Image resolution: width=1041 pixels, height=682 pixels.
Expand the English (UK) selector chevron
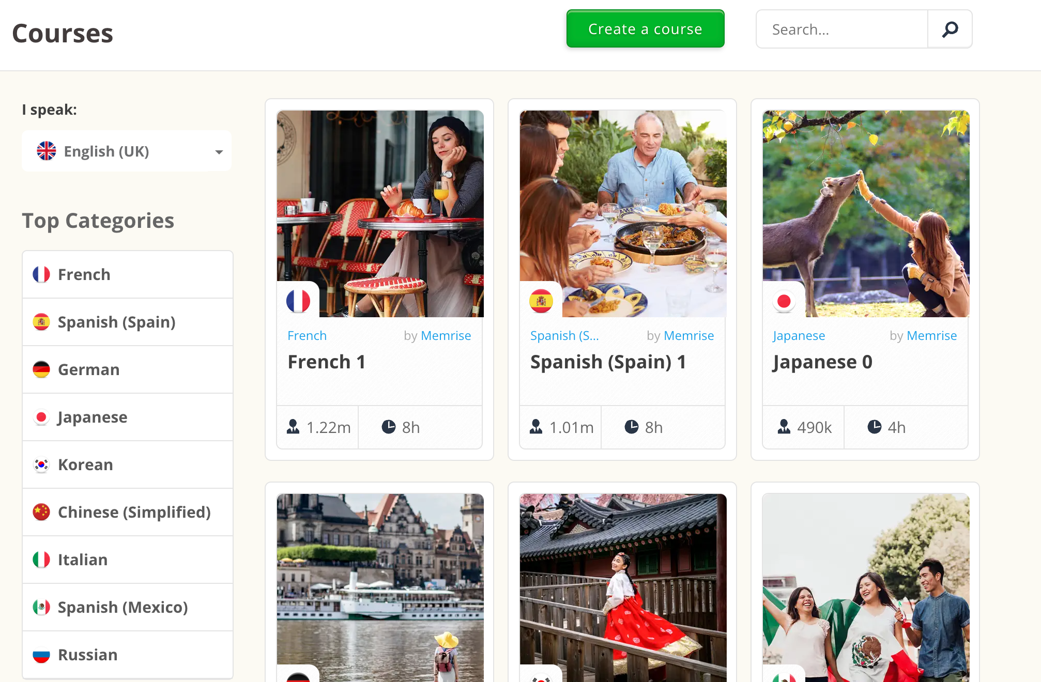pos(219,151)
